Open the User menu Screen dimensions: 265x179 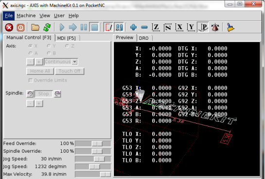[59, 16]
